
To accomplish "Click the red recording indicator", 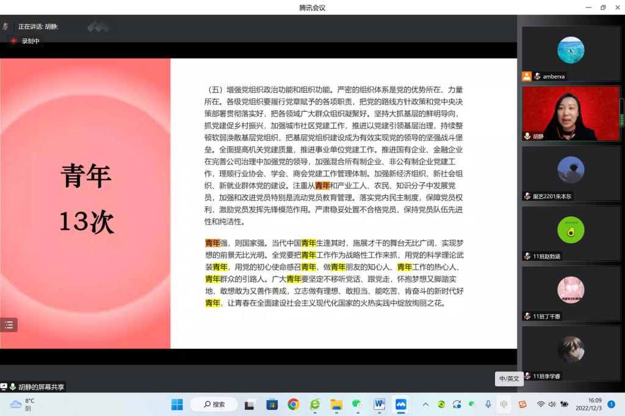I will 13,41.
